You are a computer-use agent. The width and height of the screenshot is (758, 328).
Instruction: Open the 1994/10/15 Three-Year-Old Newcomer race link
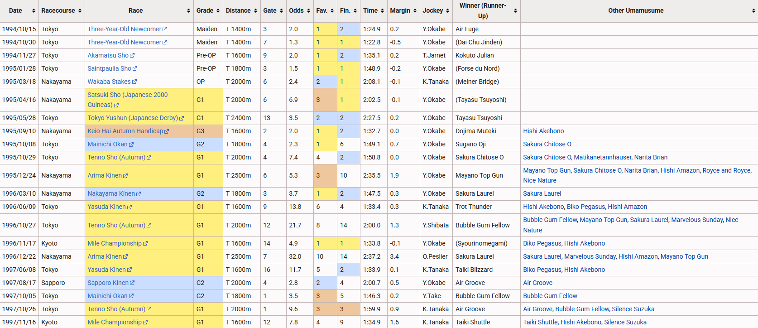[x=125, y=29]
